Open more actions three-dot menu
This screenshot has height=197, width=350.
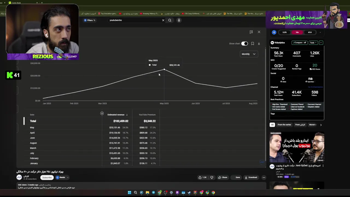[x=264, y=177]
